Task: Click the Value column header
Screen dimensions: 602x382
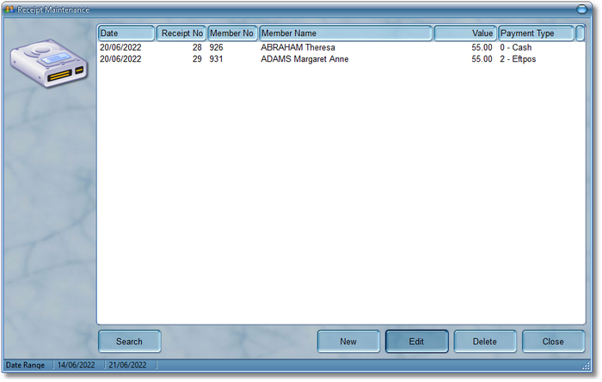Action: pyautogui.click(x=464, y=33)
